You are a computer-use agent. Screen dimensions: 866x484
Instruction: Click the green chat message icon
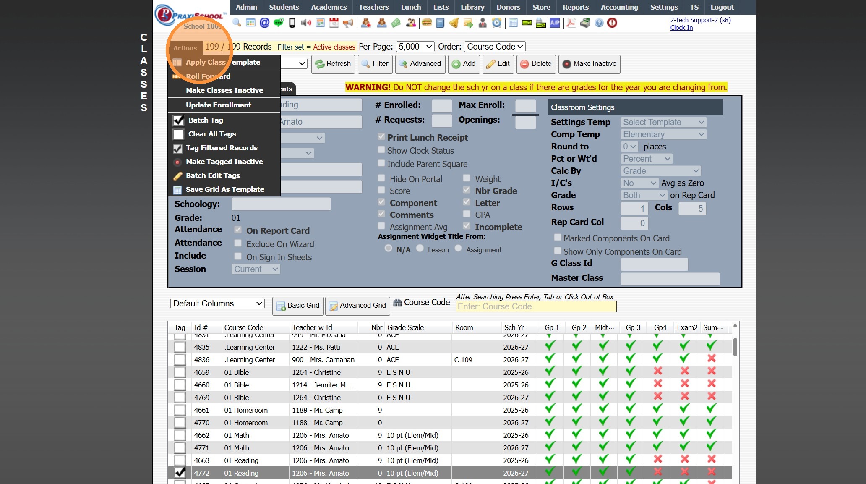278,23
